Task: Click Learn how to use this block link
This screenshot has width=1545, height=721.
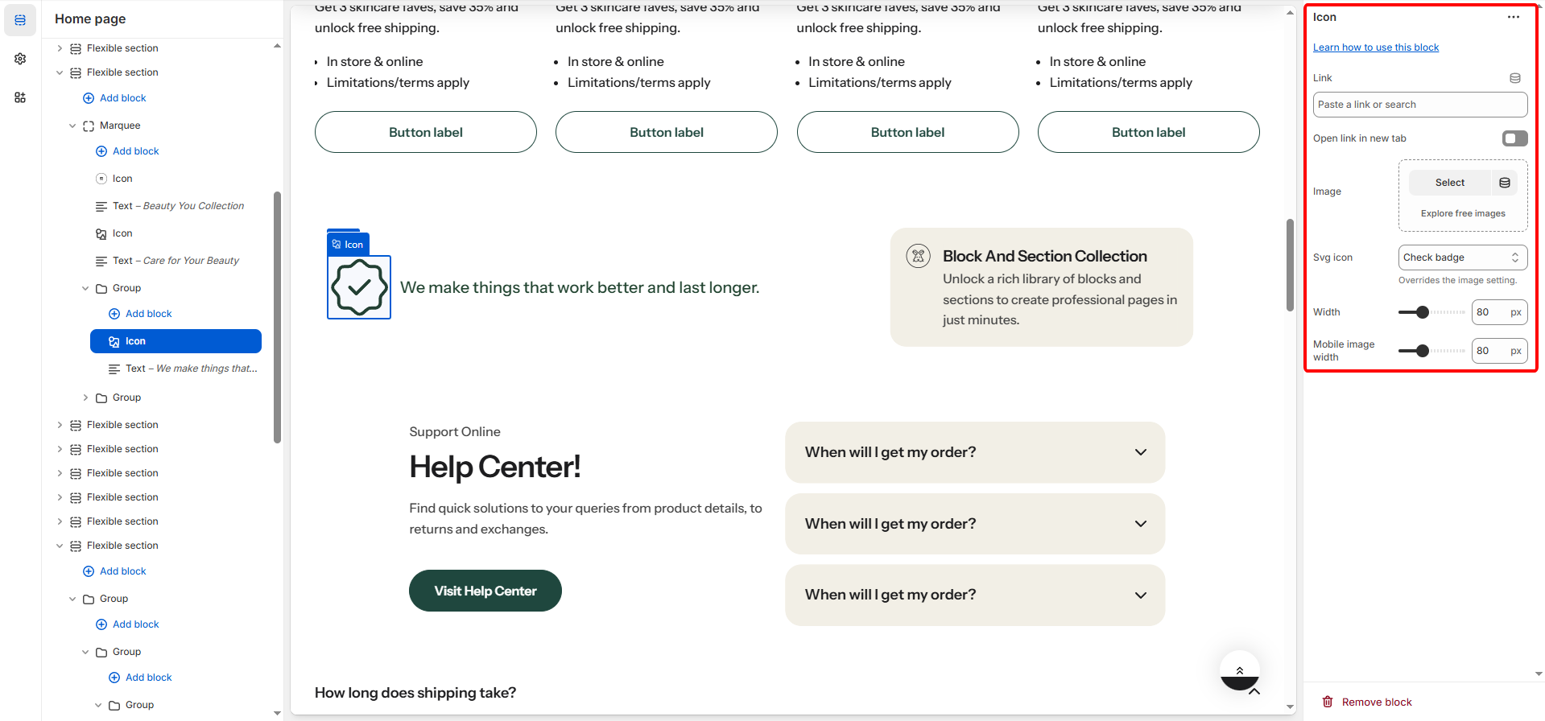Action: pos(1375,47)
